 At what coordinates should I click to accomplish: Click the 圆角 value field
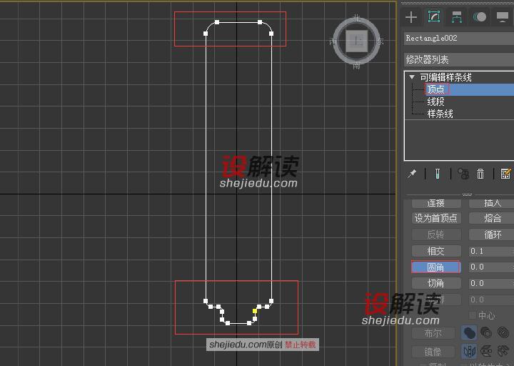coord(490,267)
